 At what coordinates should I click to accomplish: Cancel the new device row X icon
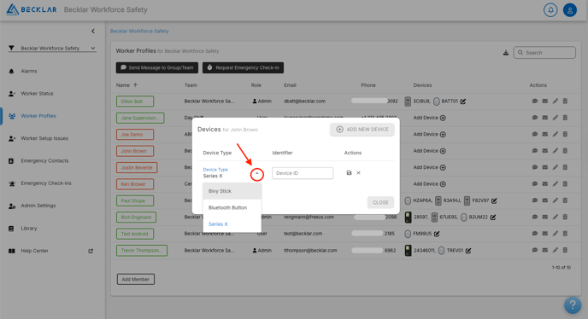[x=358, y=172]
